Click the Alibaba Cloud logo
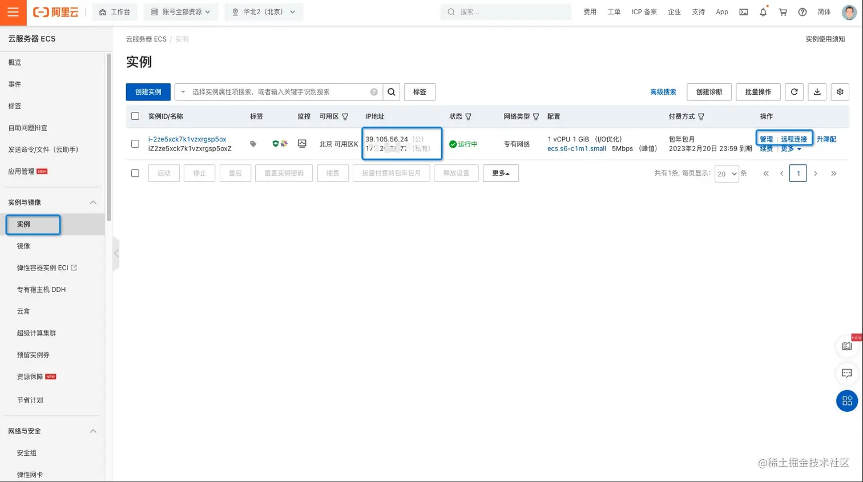Screen dimensions: 863x482 pyautogui.click(x=55, y=12)
